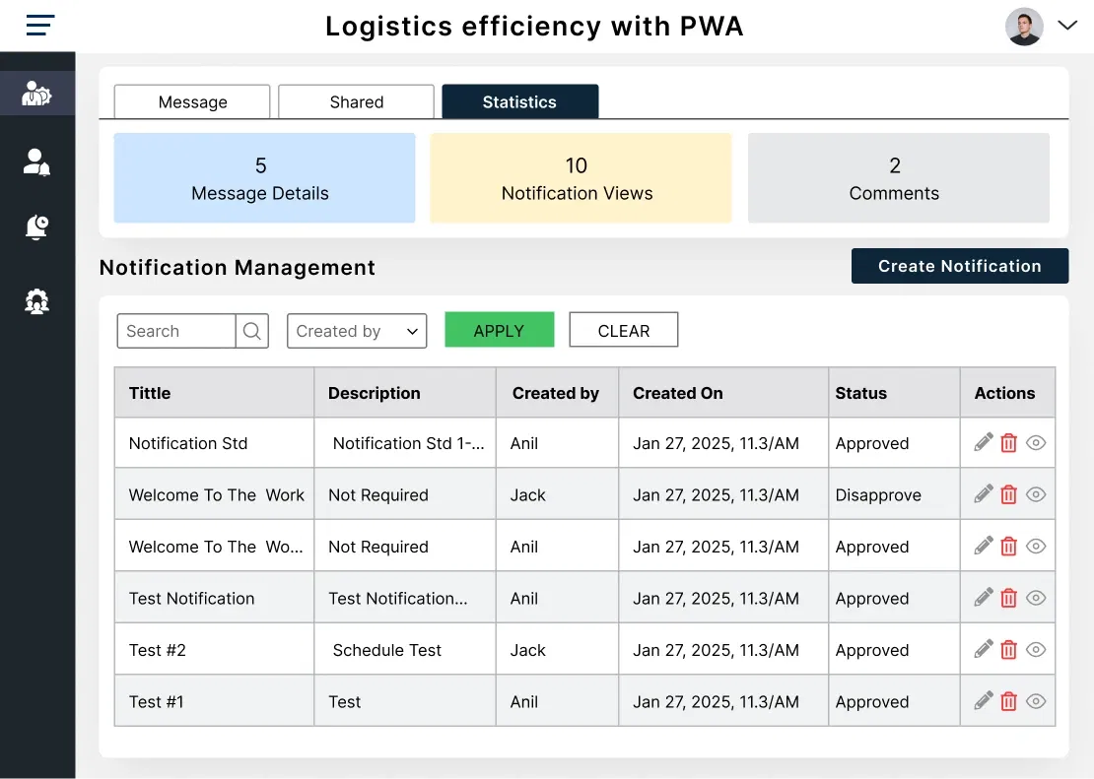Select the scheduled notifications bell sidebar icon
Screen dimensions: 1094x779
pyautogui.click(x=36, y=227)
